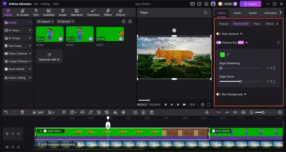Select the Popular sub-tab
286x152 pixels.
[x=223, y=24]
